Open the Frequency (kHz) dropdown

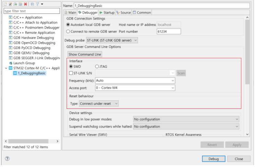pos(135,80)
